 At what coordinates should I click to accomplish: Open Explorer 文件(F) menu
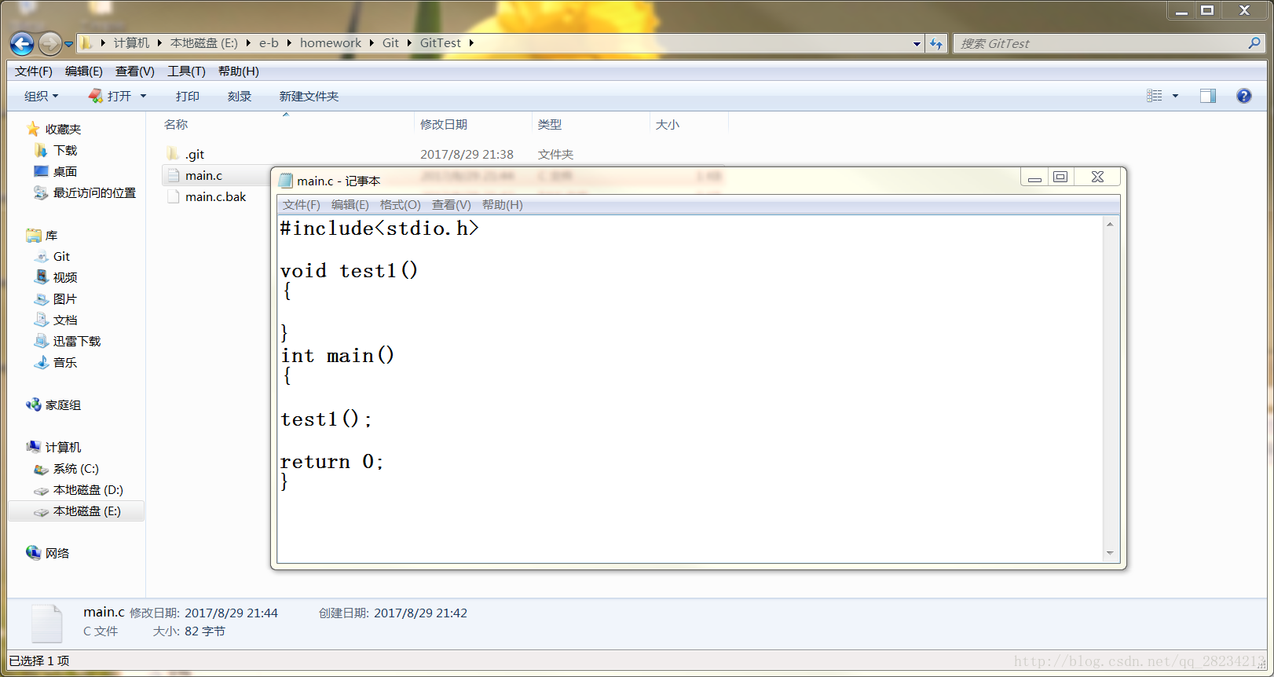[33, 71]
